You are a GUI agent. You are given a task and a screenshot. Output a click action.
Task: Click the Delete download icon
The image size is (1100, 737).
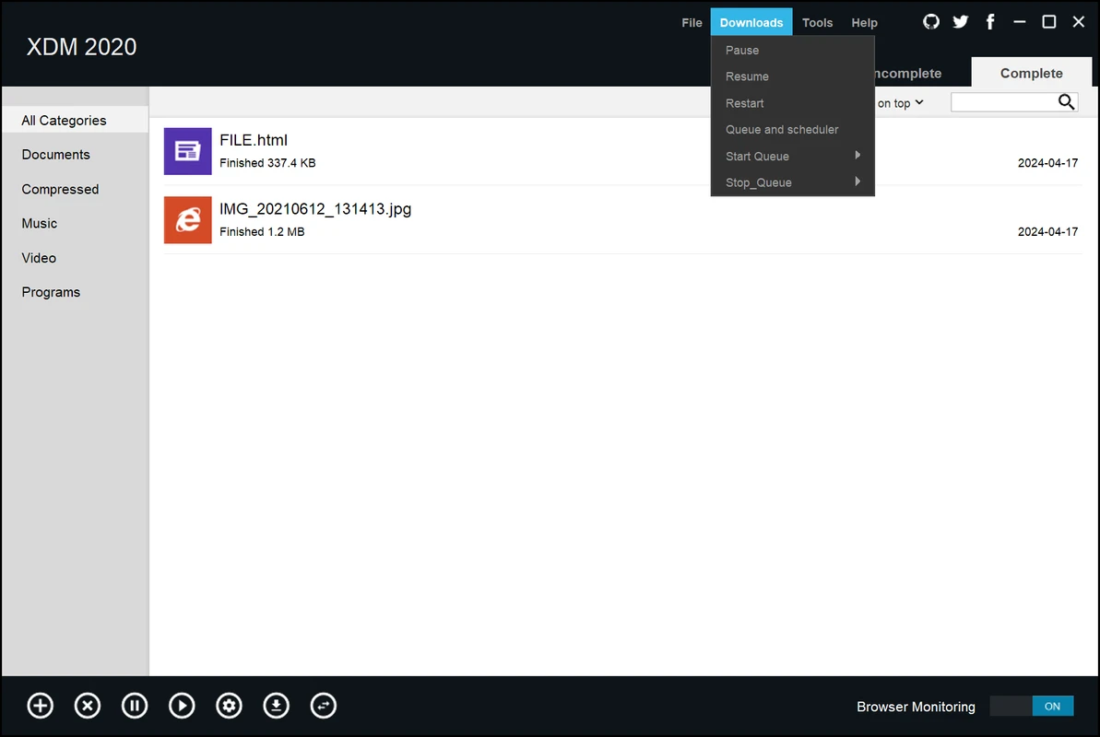[x=87, y=705]
